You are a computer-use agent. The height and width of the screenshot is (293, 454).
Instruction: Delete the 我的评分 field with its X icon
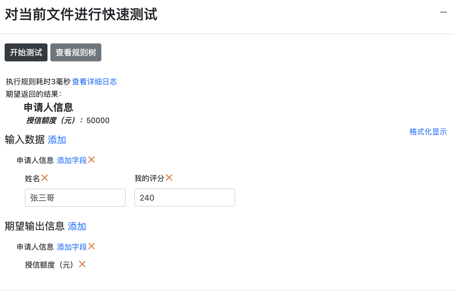click(x=169, y=178)
